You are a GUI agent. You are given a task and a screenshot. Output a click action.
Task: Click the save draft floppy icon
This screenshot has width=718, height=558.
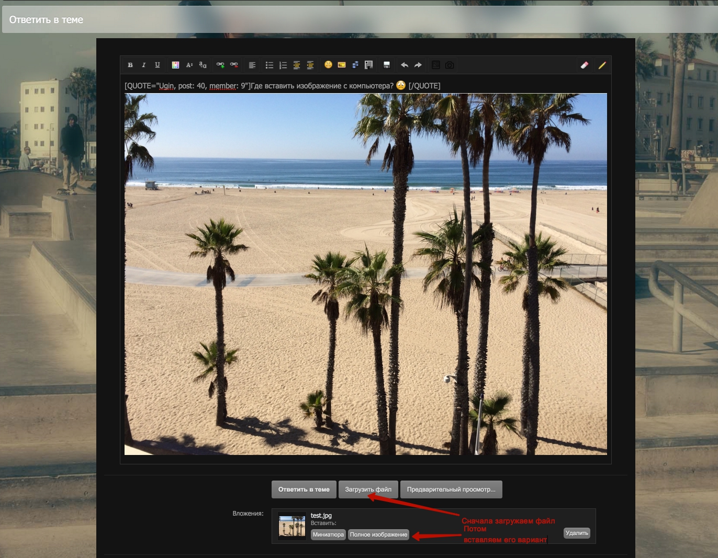tap(387, 65)
